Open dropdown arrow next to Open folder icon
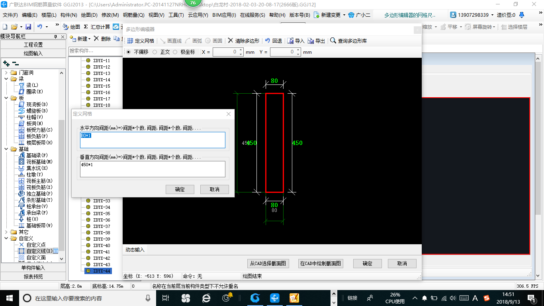 coord(20,27)
